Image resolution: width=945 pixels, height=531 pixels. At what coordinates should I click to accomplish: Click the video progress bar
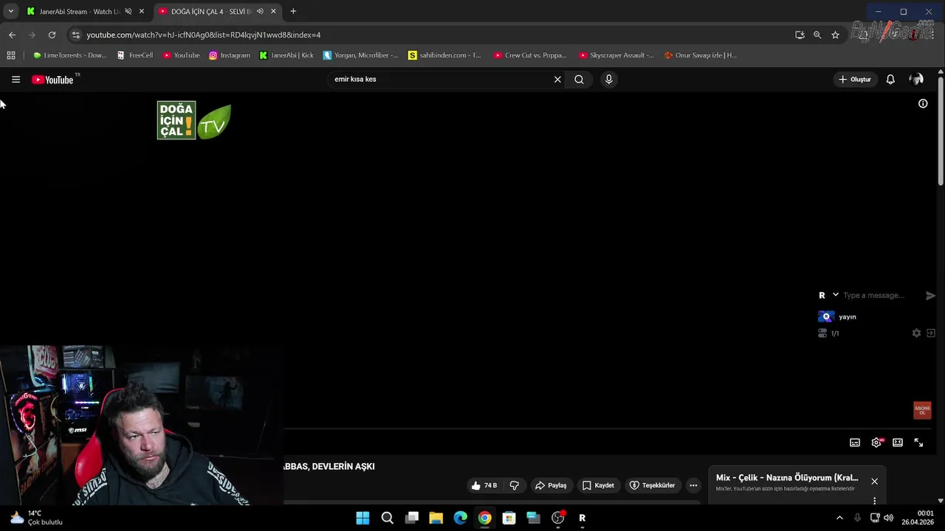pos(607,428)
